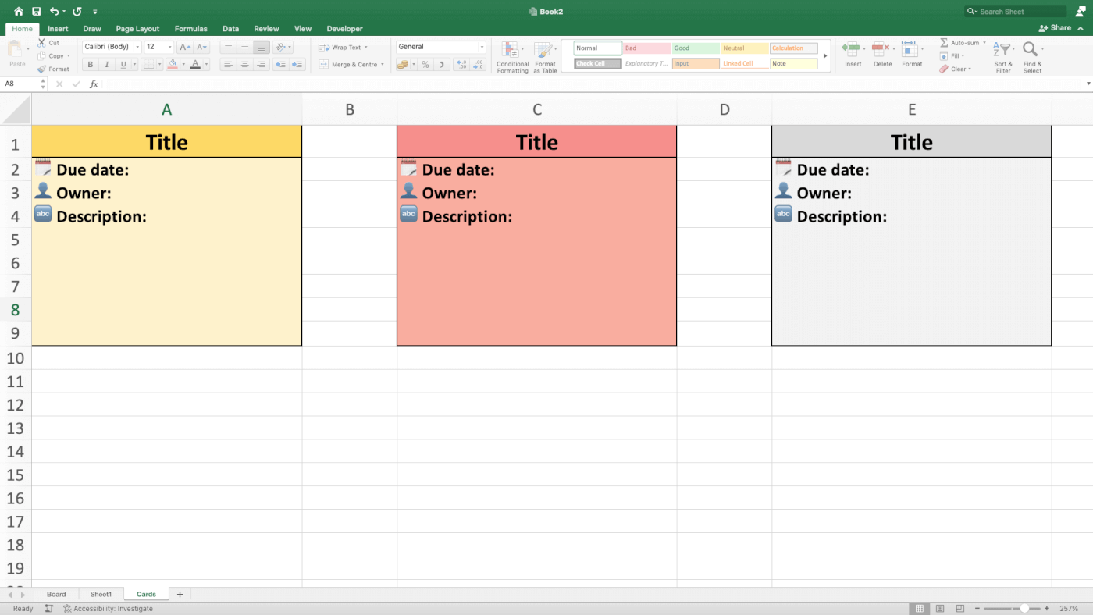Click the Share button

pyautogui.click(x=1058, y=27)
